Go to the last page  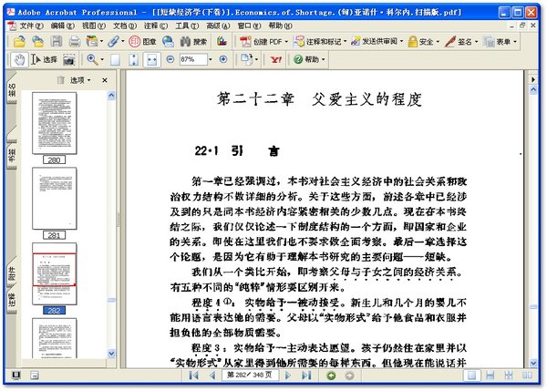[x=306, y=376]
